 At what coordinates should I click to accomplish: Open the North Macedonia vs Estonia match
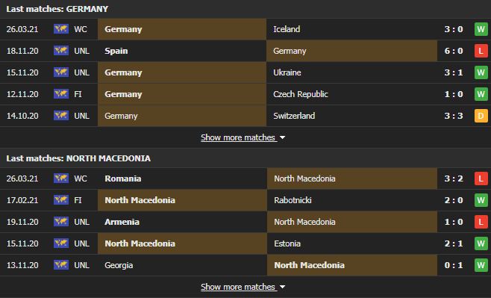coord(245,243)
